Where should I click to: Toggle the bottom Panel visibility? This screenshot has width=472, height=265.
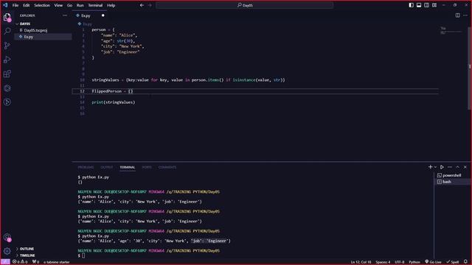(x=419, y=5)
